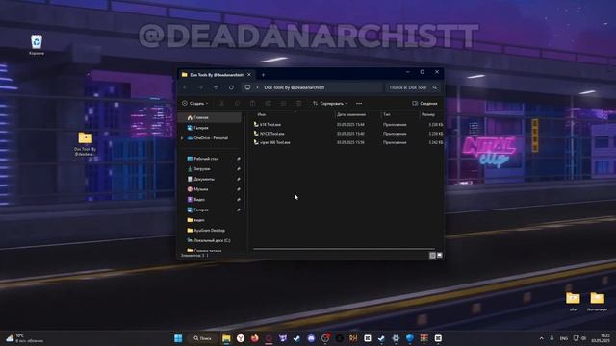Image resolution: width=616 pixels, height=346 pixels.
Task: Click the Share icon in toolbar
Action: pos(283,103)
